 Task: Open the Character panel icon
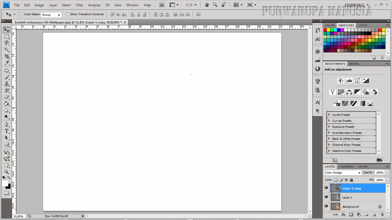(317, 102)
